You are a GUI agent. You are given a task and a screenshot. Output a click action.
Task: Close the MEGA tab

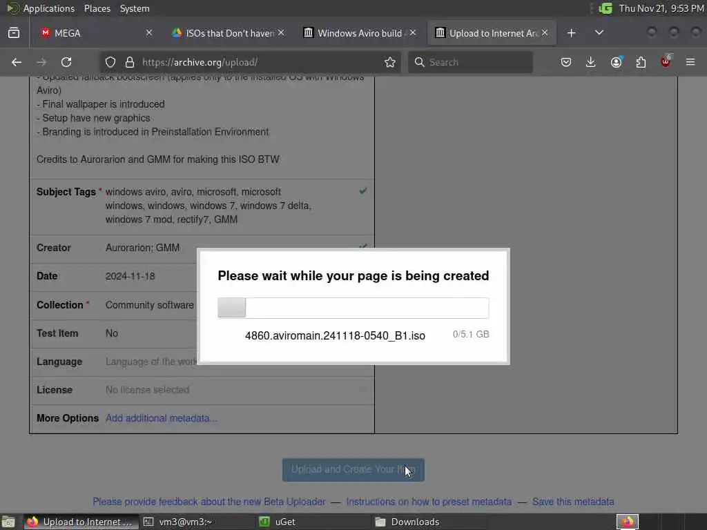(149, 33)
